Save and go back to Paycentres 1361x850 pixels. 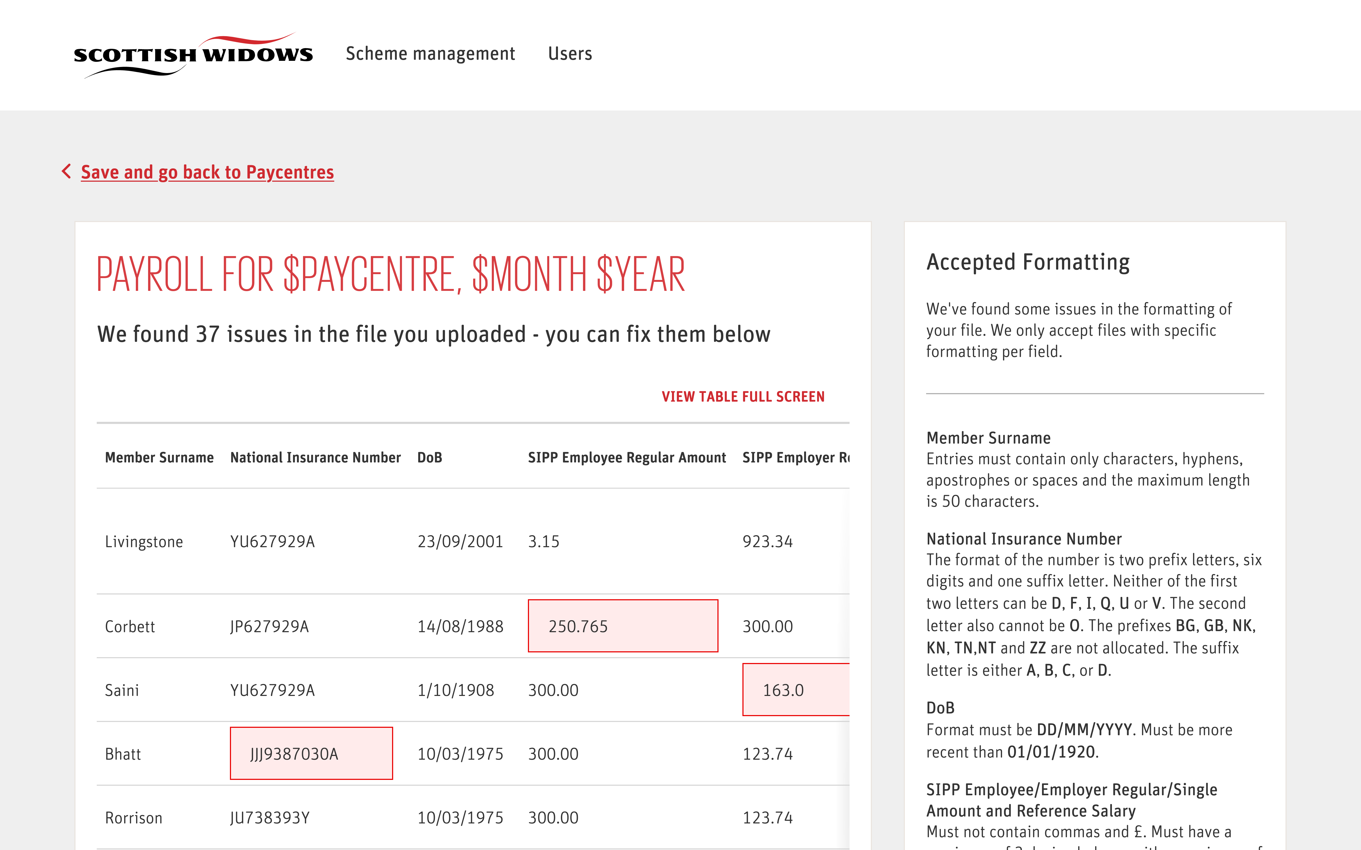click(x=207, y=172)
